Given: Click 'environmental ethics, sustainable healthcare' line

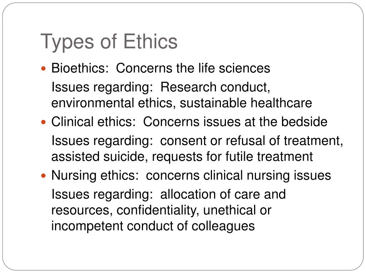Looking at the screenshot, I should (x=182, y=103).
